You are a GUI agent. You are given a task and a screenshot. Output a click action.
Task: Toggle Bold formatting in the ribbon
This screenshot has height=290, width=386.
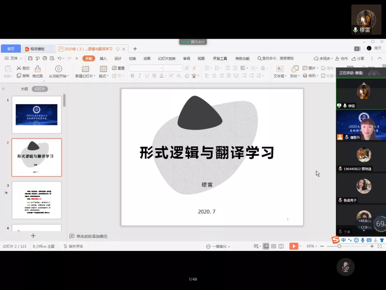point(132,76)
